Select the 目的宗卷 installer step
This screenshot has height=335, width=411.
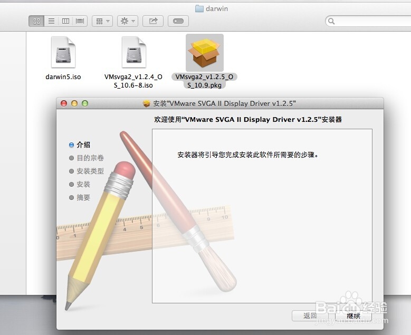click(87, 158)
